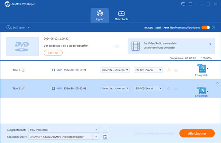221x143 pixels.
Task: Rename Title 2 with pencil icon
Action: pos(23,89)
